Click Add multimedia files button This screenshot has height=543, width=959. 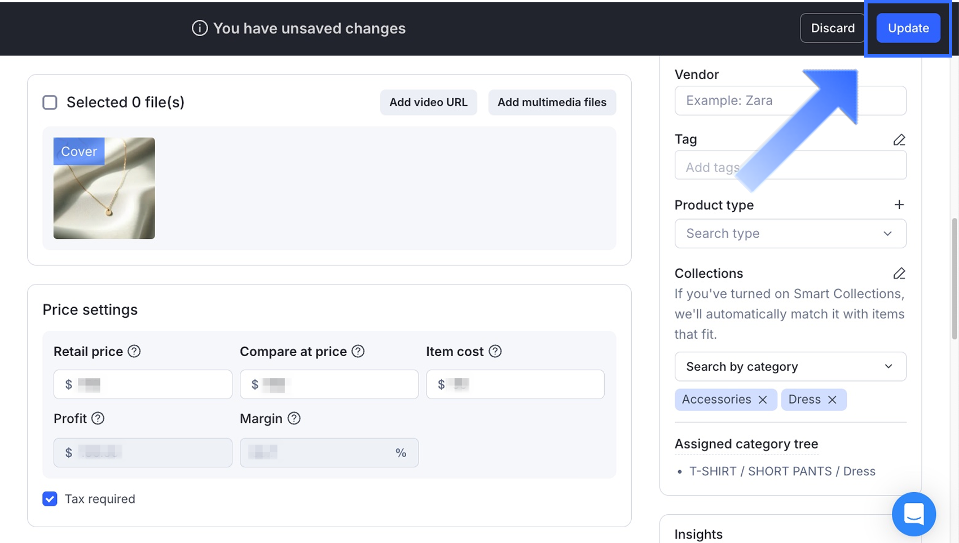551,102
